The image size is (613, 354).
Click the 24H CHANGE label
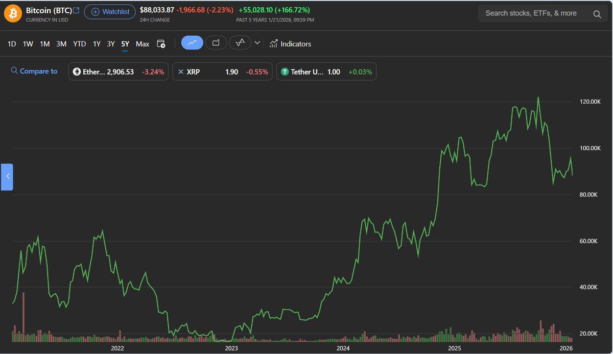point(155,20)
